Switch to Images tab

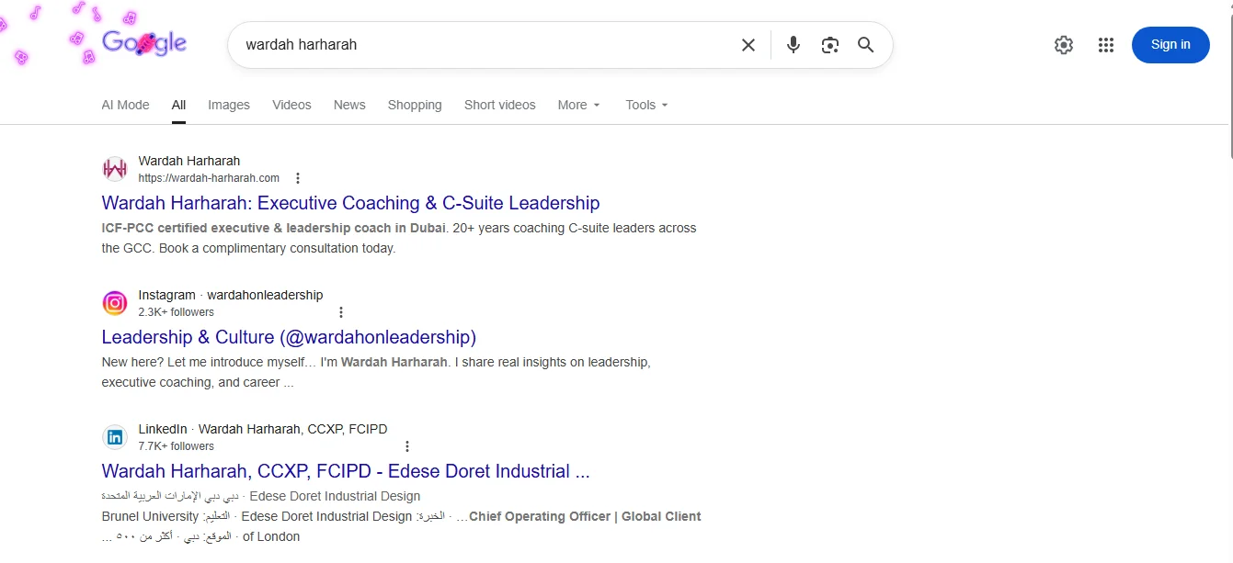pos(229,105)
